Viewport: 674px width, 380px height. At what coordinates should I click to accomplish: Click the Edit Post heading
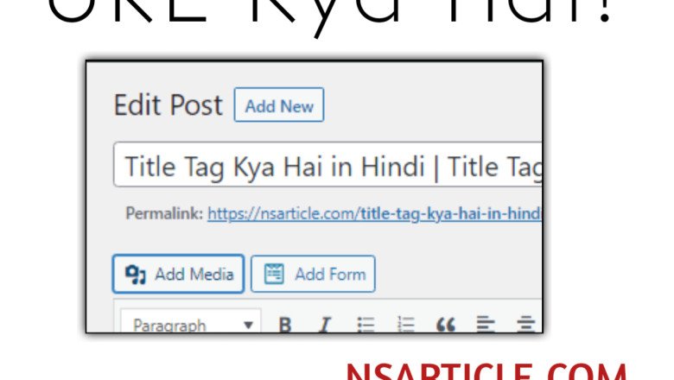pyautogui.click(x=168, y=105)
